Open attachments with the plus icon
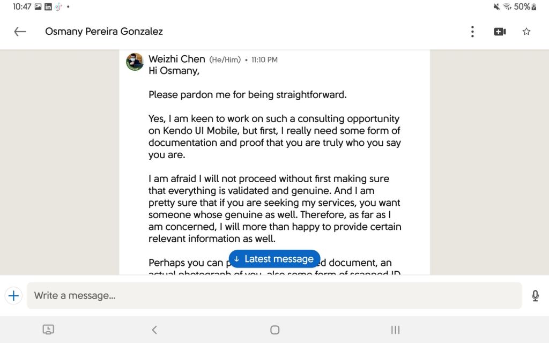This screenshot has width=549, height=343. 13,295
